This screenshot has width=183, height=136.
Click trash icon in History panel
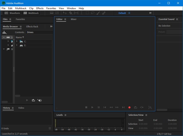click(50, 128)
